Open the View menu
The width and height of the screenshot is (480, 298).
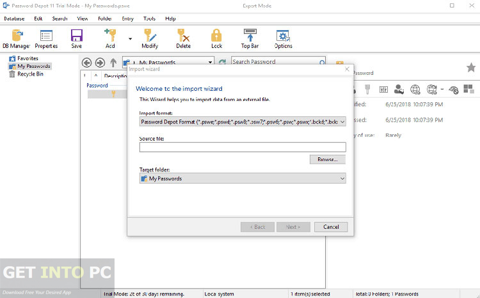pos(83,19)
